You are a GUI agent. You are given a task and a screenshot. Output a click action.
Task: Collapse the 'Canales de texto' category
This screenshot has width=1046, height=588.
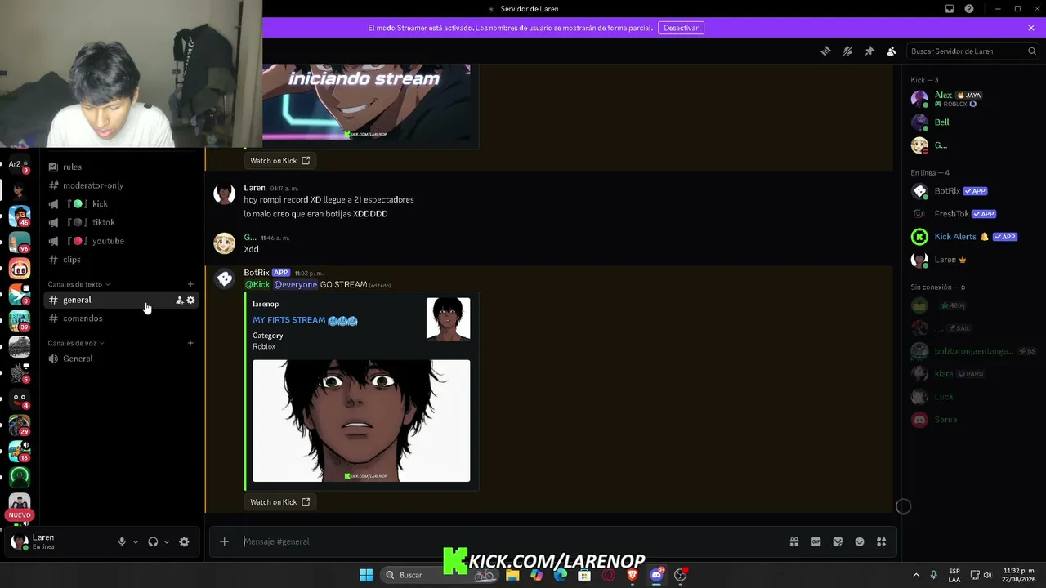pyautogui.click(x=78, y=284)
